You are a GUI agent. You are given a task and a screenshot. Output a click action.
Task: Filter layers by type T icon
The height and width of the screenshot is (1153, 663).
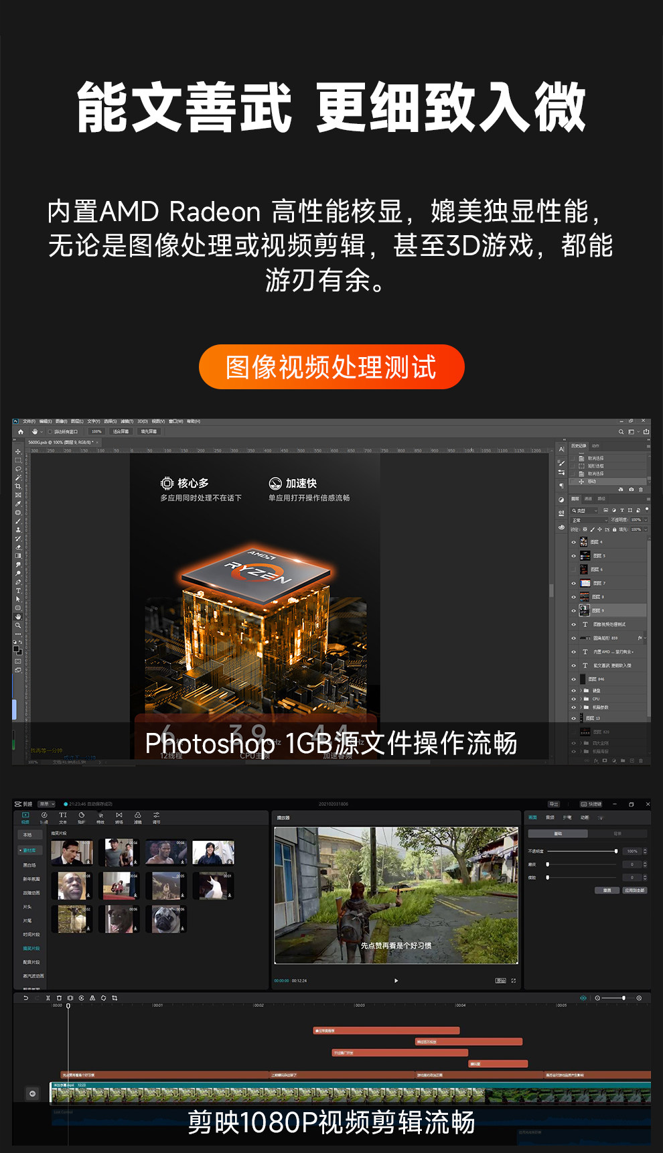tap(622, 511)
